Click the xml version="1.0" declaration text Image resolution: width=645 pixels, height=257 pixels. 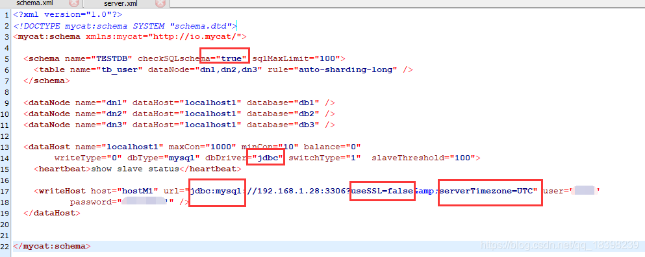click(x=68, y=14)
